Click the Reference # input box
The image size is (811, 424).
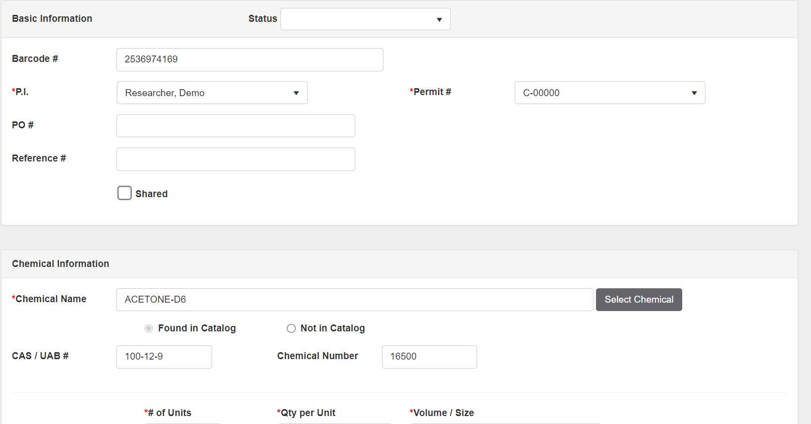tap(235, 159)
